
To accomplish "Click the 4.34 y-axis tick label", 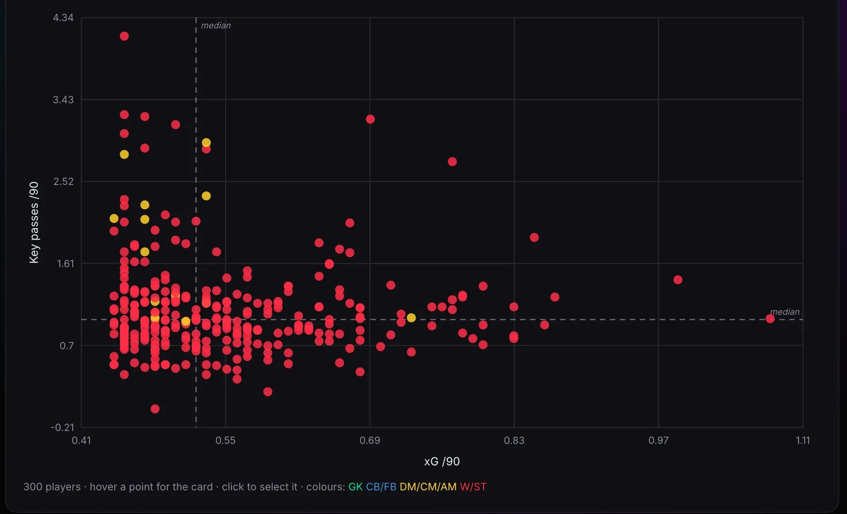I will 63,18.
